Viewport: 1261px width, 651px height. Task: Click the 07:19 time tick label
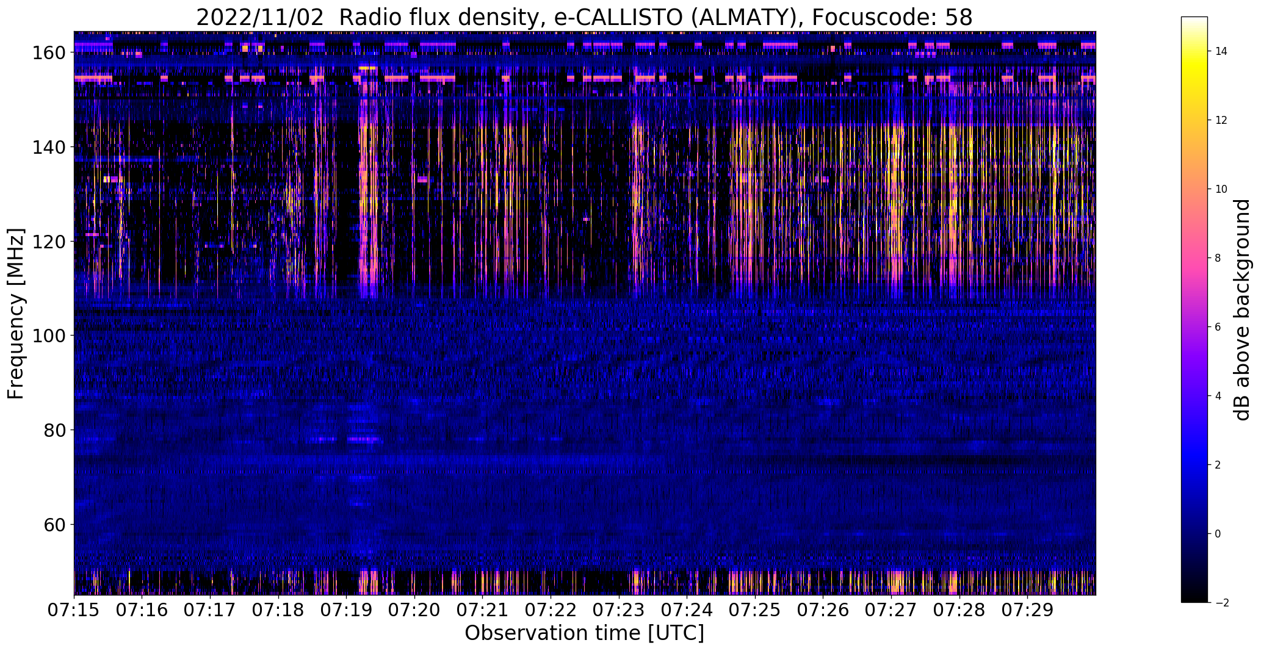[347, 610]
